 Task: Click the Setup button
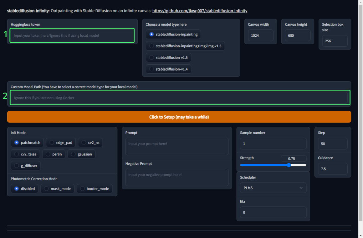[179, 117]
